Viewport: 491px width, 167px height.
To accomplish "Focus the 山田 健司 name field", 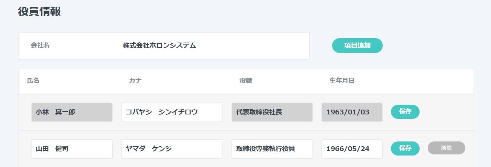I will tap(72, 149).
